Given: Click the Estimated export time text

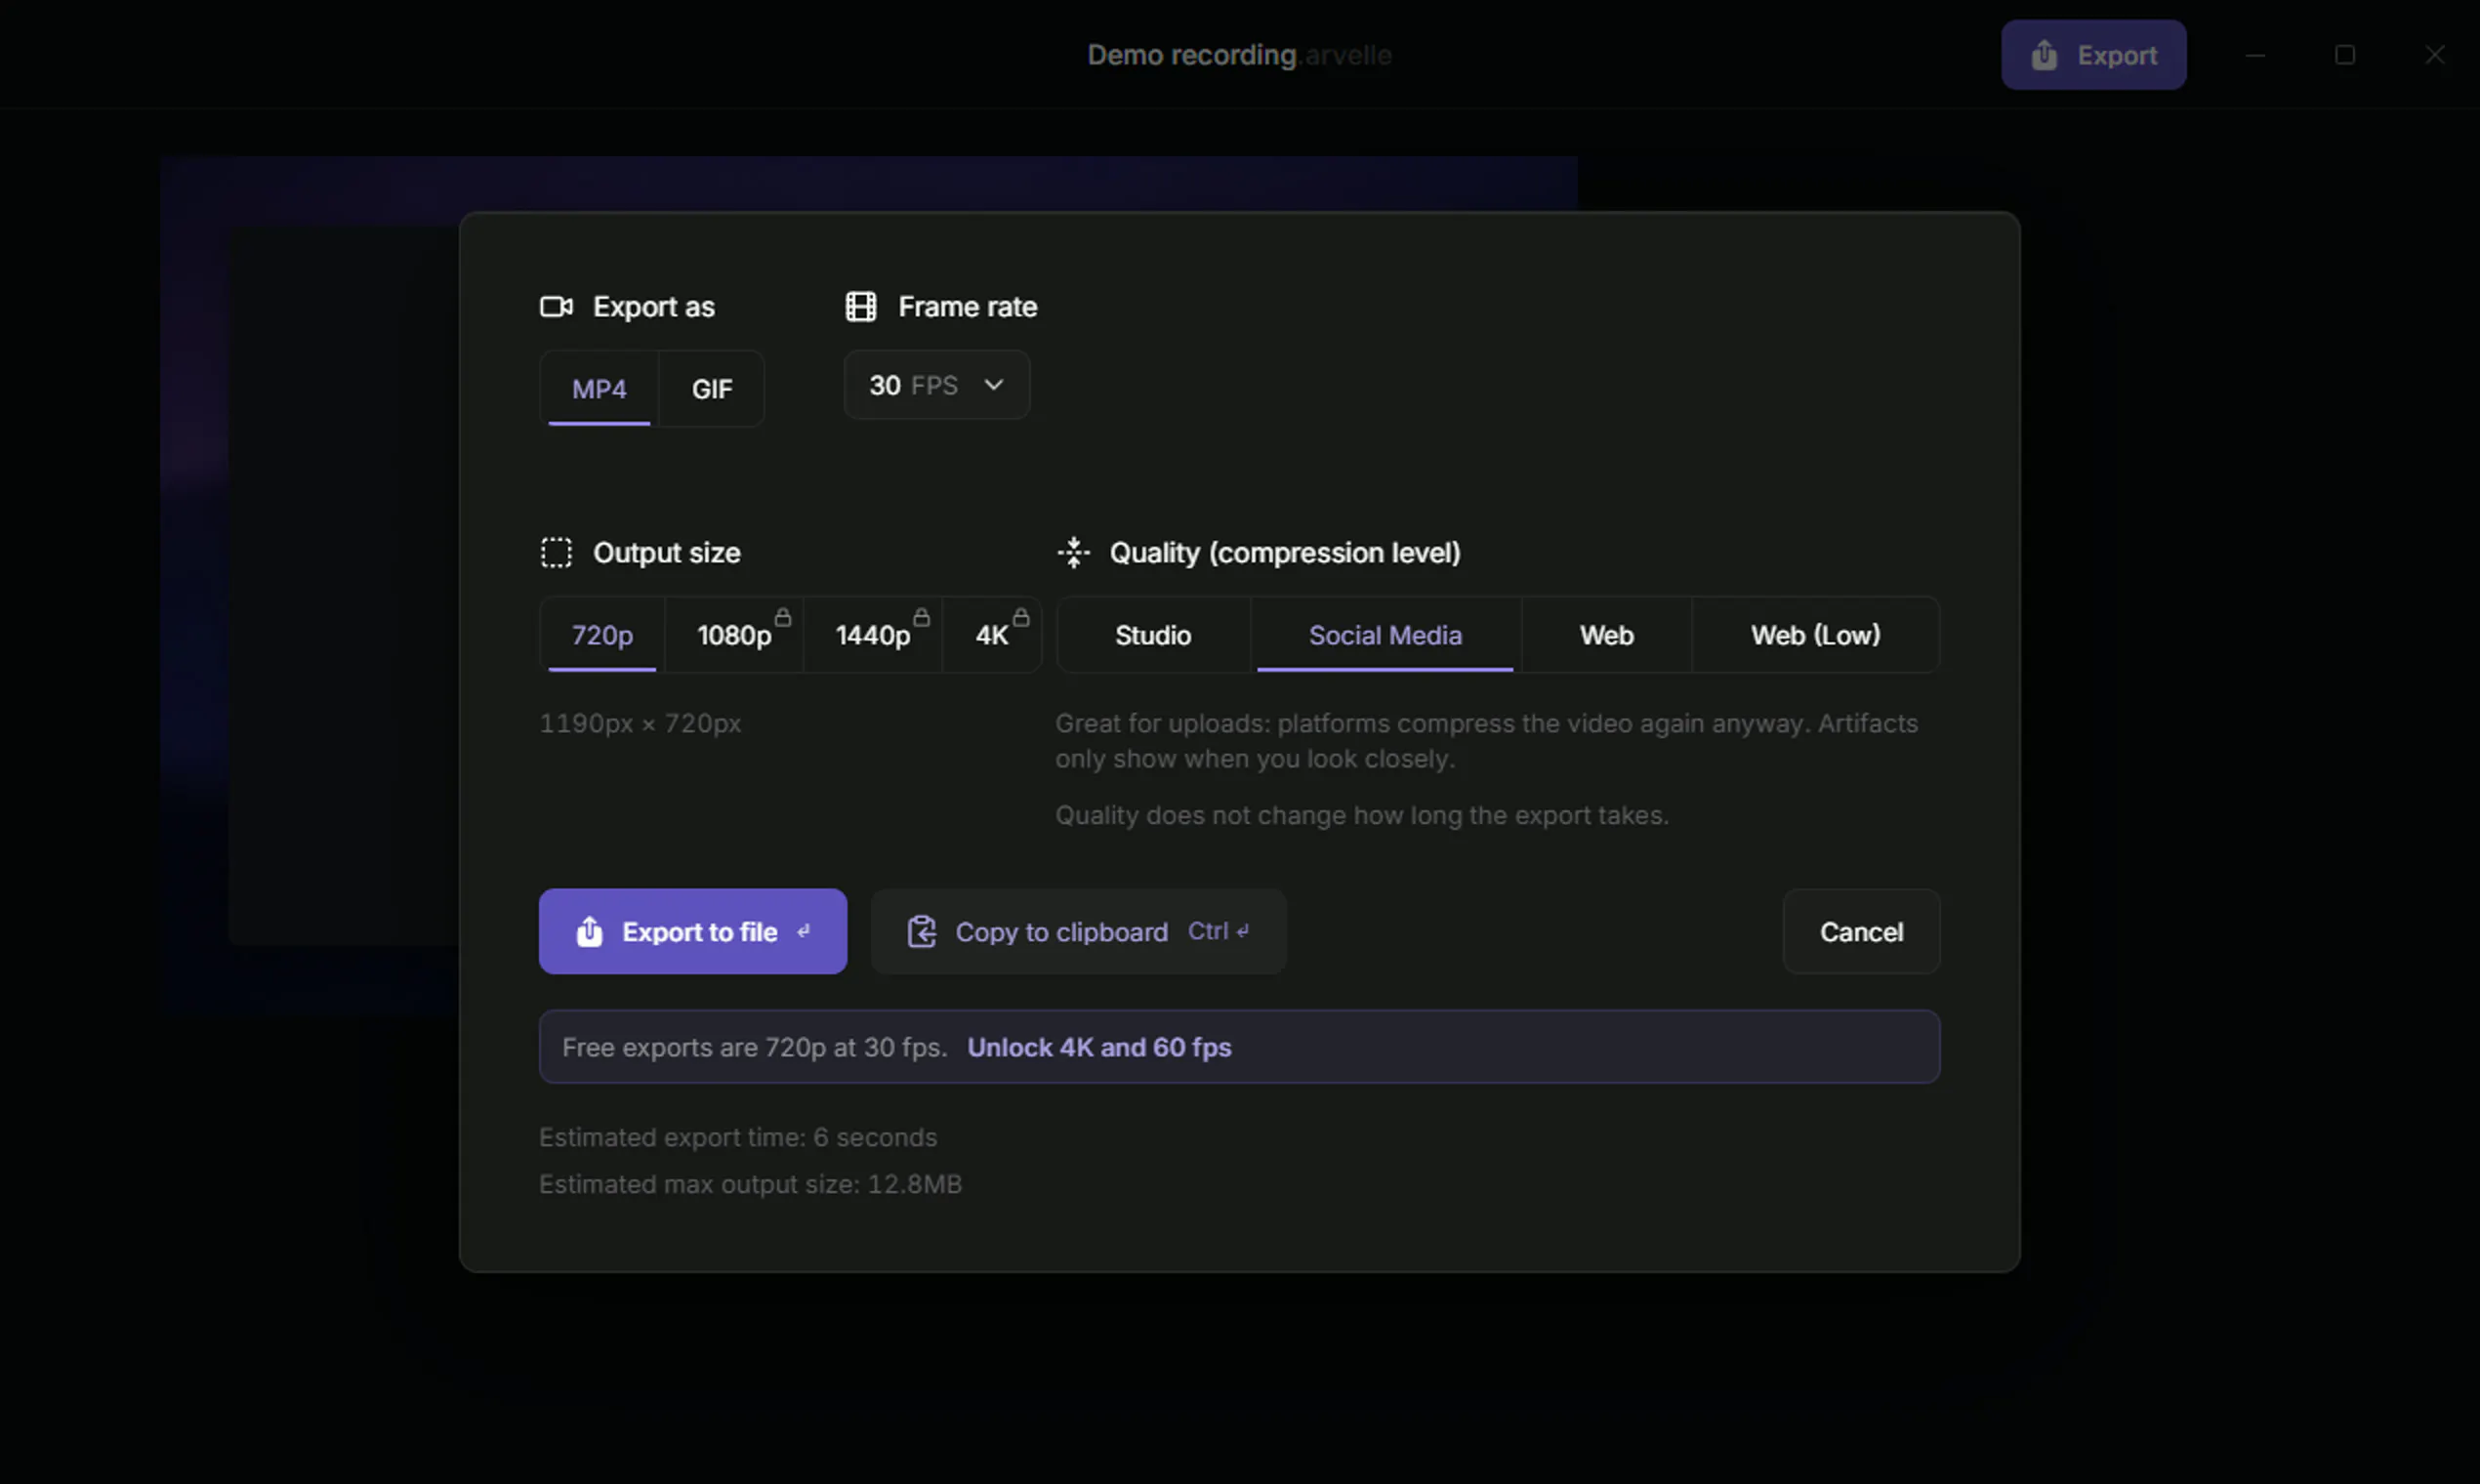Looking at the screenshot, I should click(x=738, y=1137).
